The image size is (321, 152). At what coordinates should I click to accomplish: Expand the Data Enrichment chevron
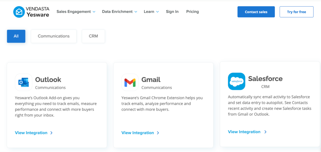coord(136,12)
